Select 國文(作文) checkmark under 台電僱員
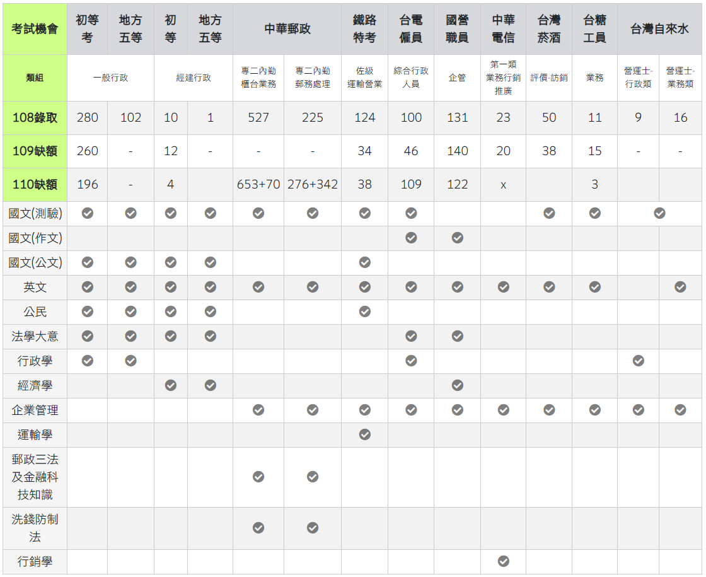Viewport: 706px width, 577px height. pyautogui.click(x=410, y=238)
